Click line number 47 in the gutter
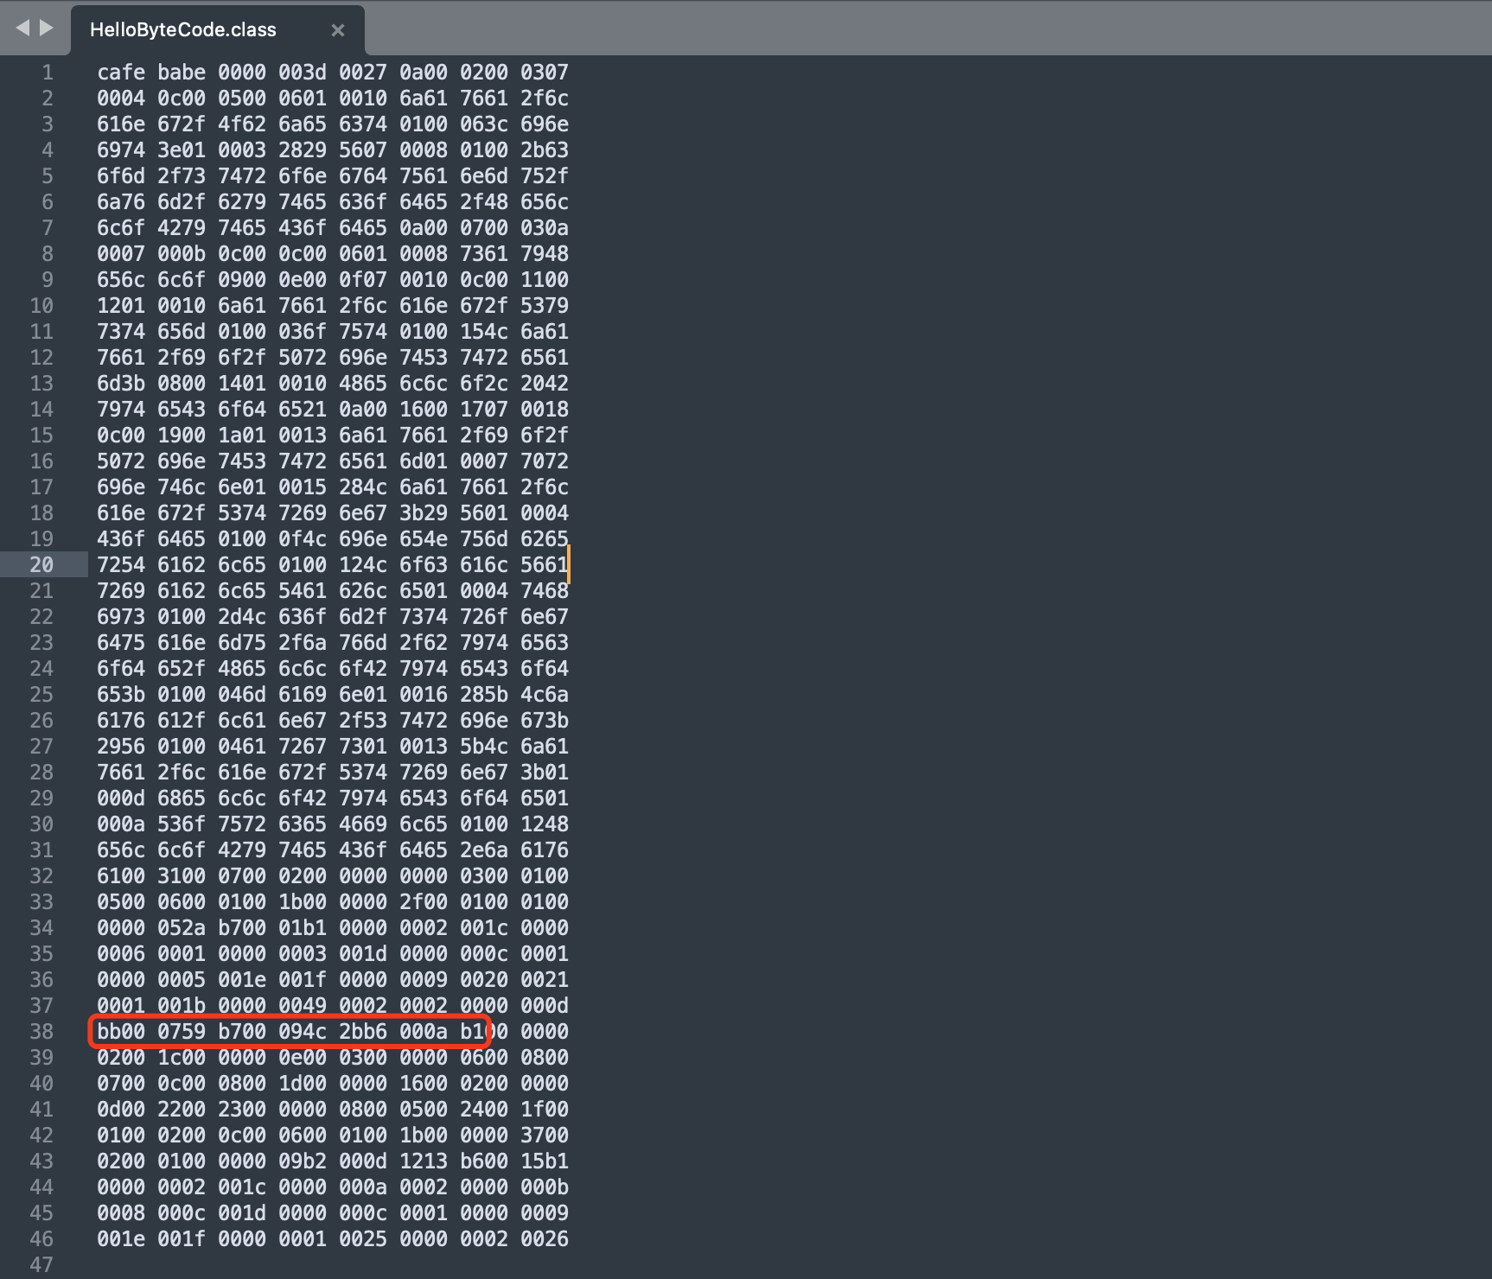Screen dimensions: 1492x1279 coord(41,1265)
